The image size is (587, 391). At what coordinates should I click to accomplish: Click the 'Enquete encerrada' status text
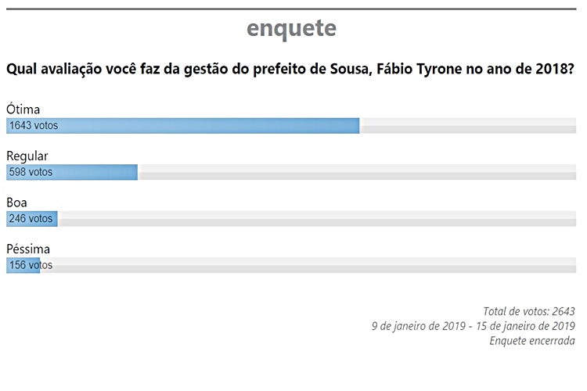pos(531,340)
